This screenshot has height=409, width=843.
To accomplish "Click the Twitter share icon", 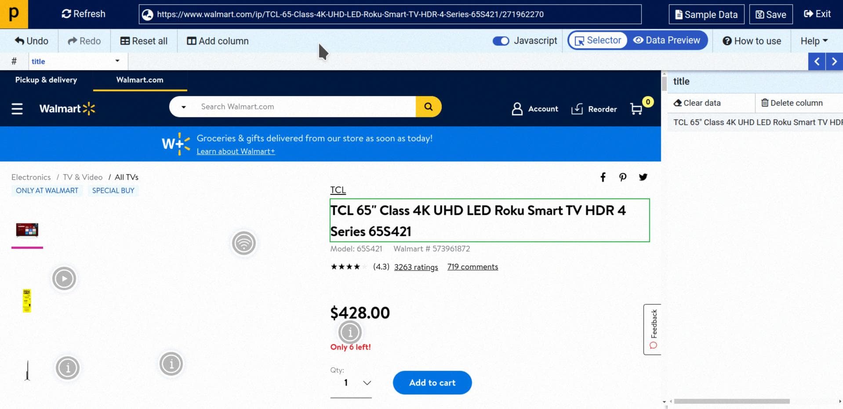I will [x=643, y=177].
